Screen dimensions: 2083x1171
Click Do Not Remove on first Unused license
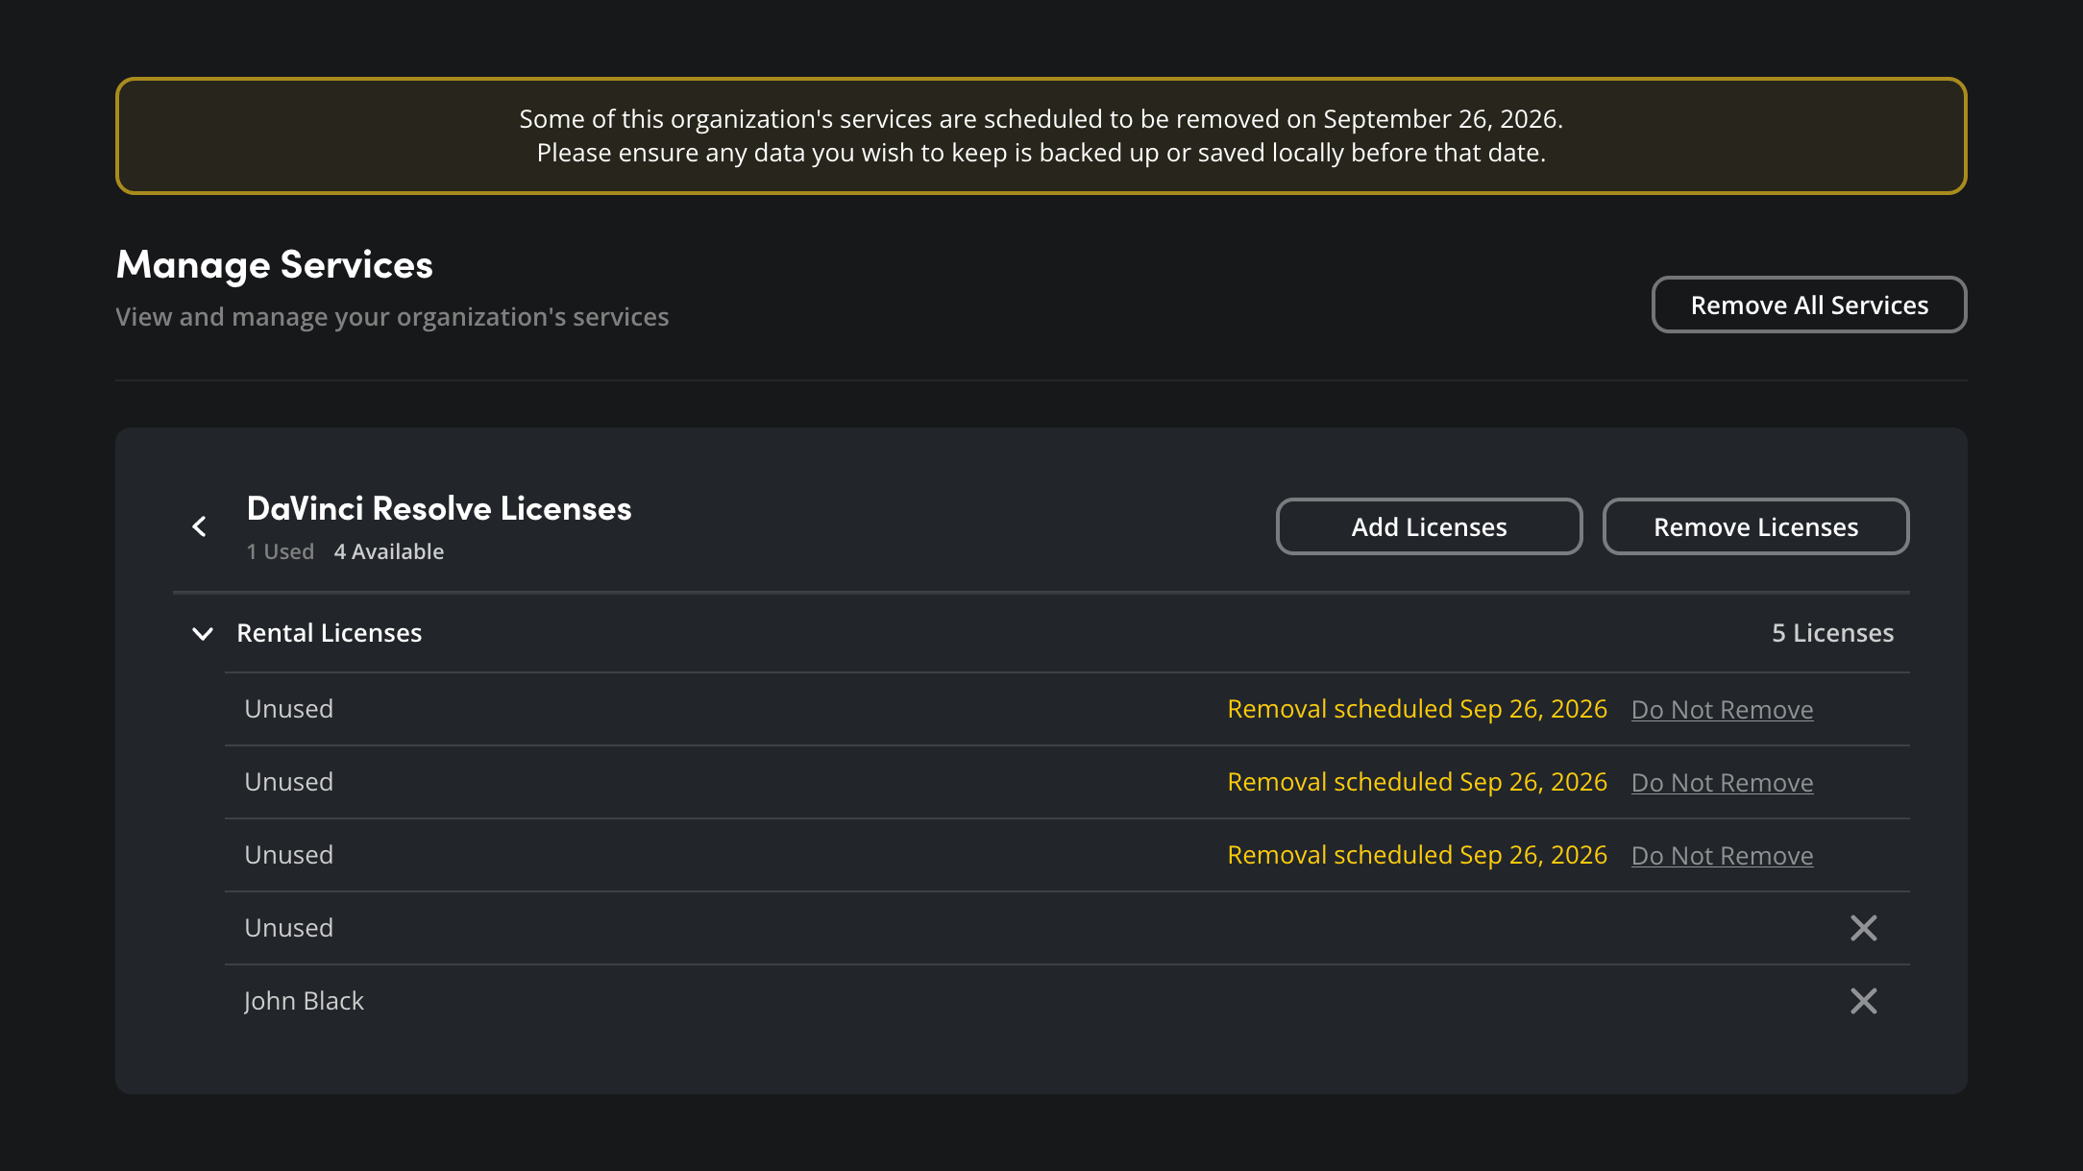[x=1722, y=710]
